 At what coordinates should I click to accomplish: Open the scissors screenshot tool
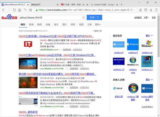(141, 10)
